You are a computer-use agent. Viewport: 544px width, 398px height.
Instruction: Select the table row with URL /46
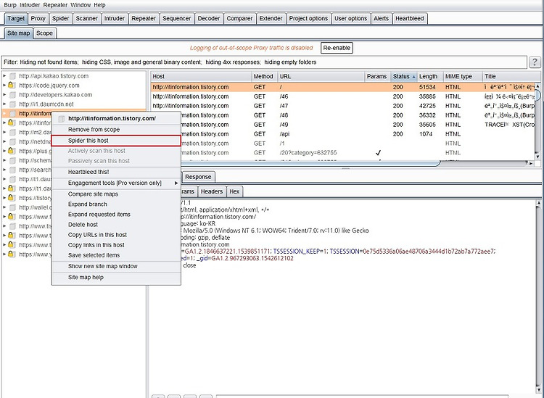tap(343, 96)
